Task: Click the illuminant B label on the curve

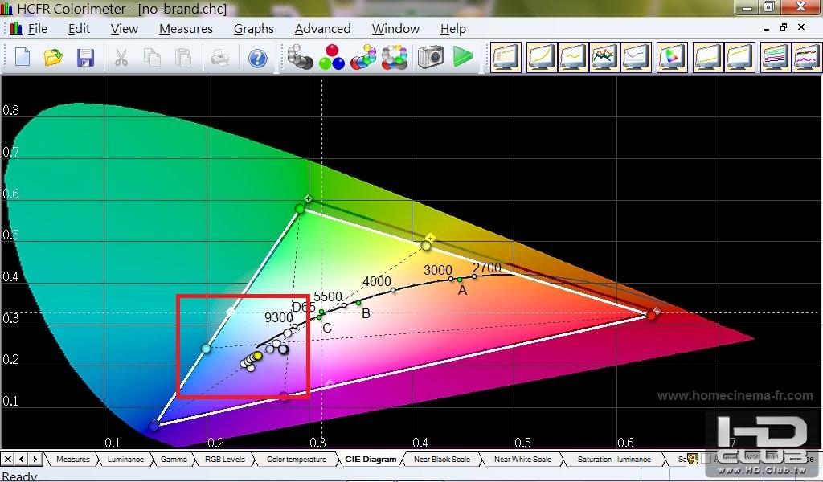Action: click(366, 313)
